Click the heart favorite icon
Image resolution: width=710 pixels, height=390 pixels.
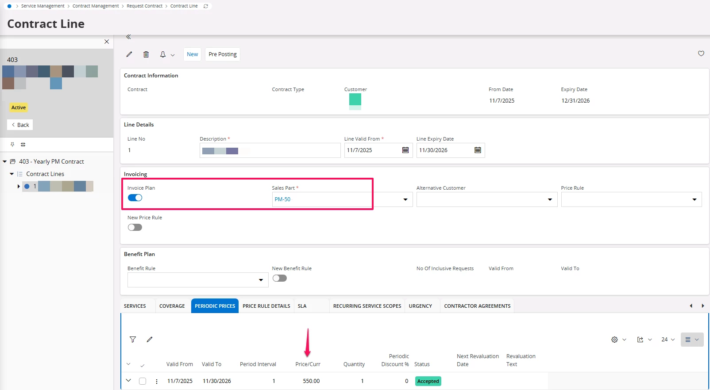701,54
